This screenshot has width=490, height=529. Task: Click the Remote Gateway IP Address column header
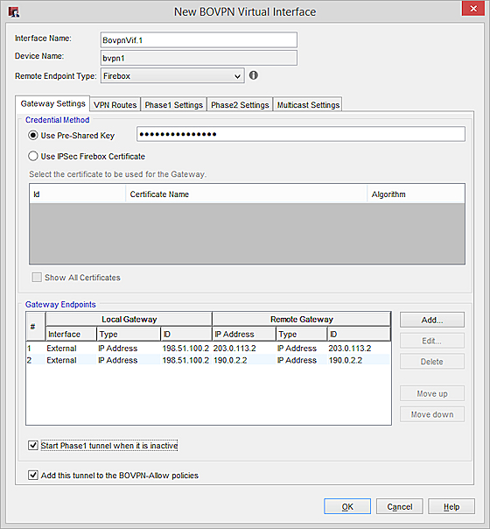[244, 334]
